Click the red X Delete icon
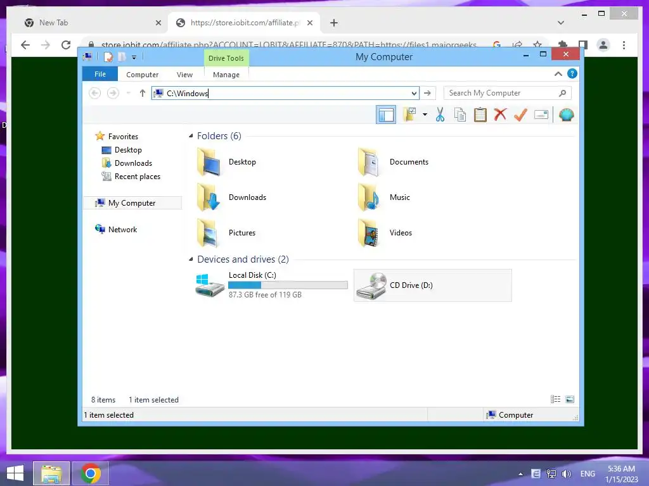 [500, 115]
